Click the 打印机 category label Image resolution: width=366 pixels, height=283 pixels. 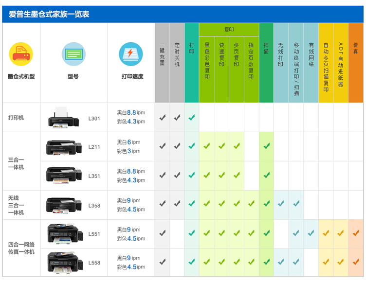[x=16, y=118]
